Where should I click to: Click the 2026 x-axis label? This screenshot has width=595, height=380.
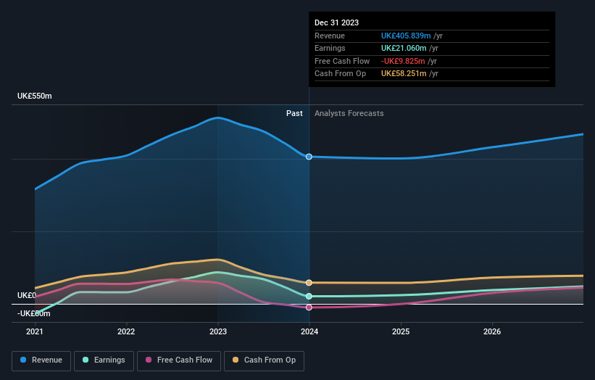(x=492, y=332)
